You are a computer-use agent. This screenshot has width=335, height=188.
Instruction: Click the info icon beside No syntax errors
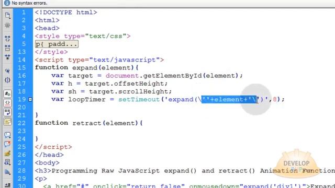(x=7, y=3)
